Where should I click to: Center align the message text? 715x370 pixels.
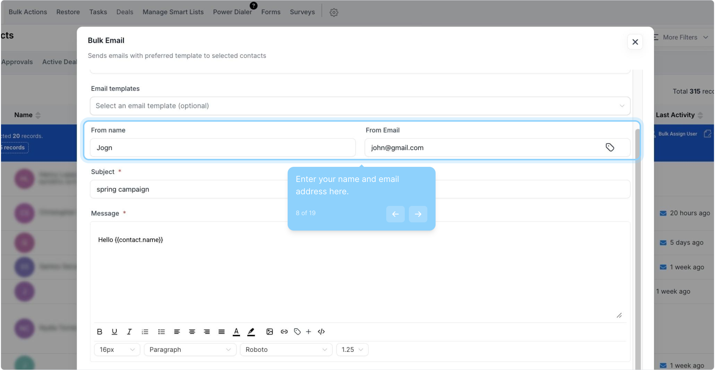192,332
